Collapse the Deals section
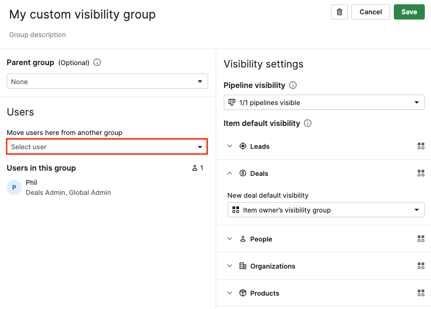The height and width of the screenshot is (309, 431). pos(230,174)
